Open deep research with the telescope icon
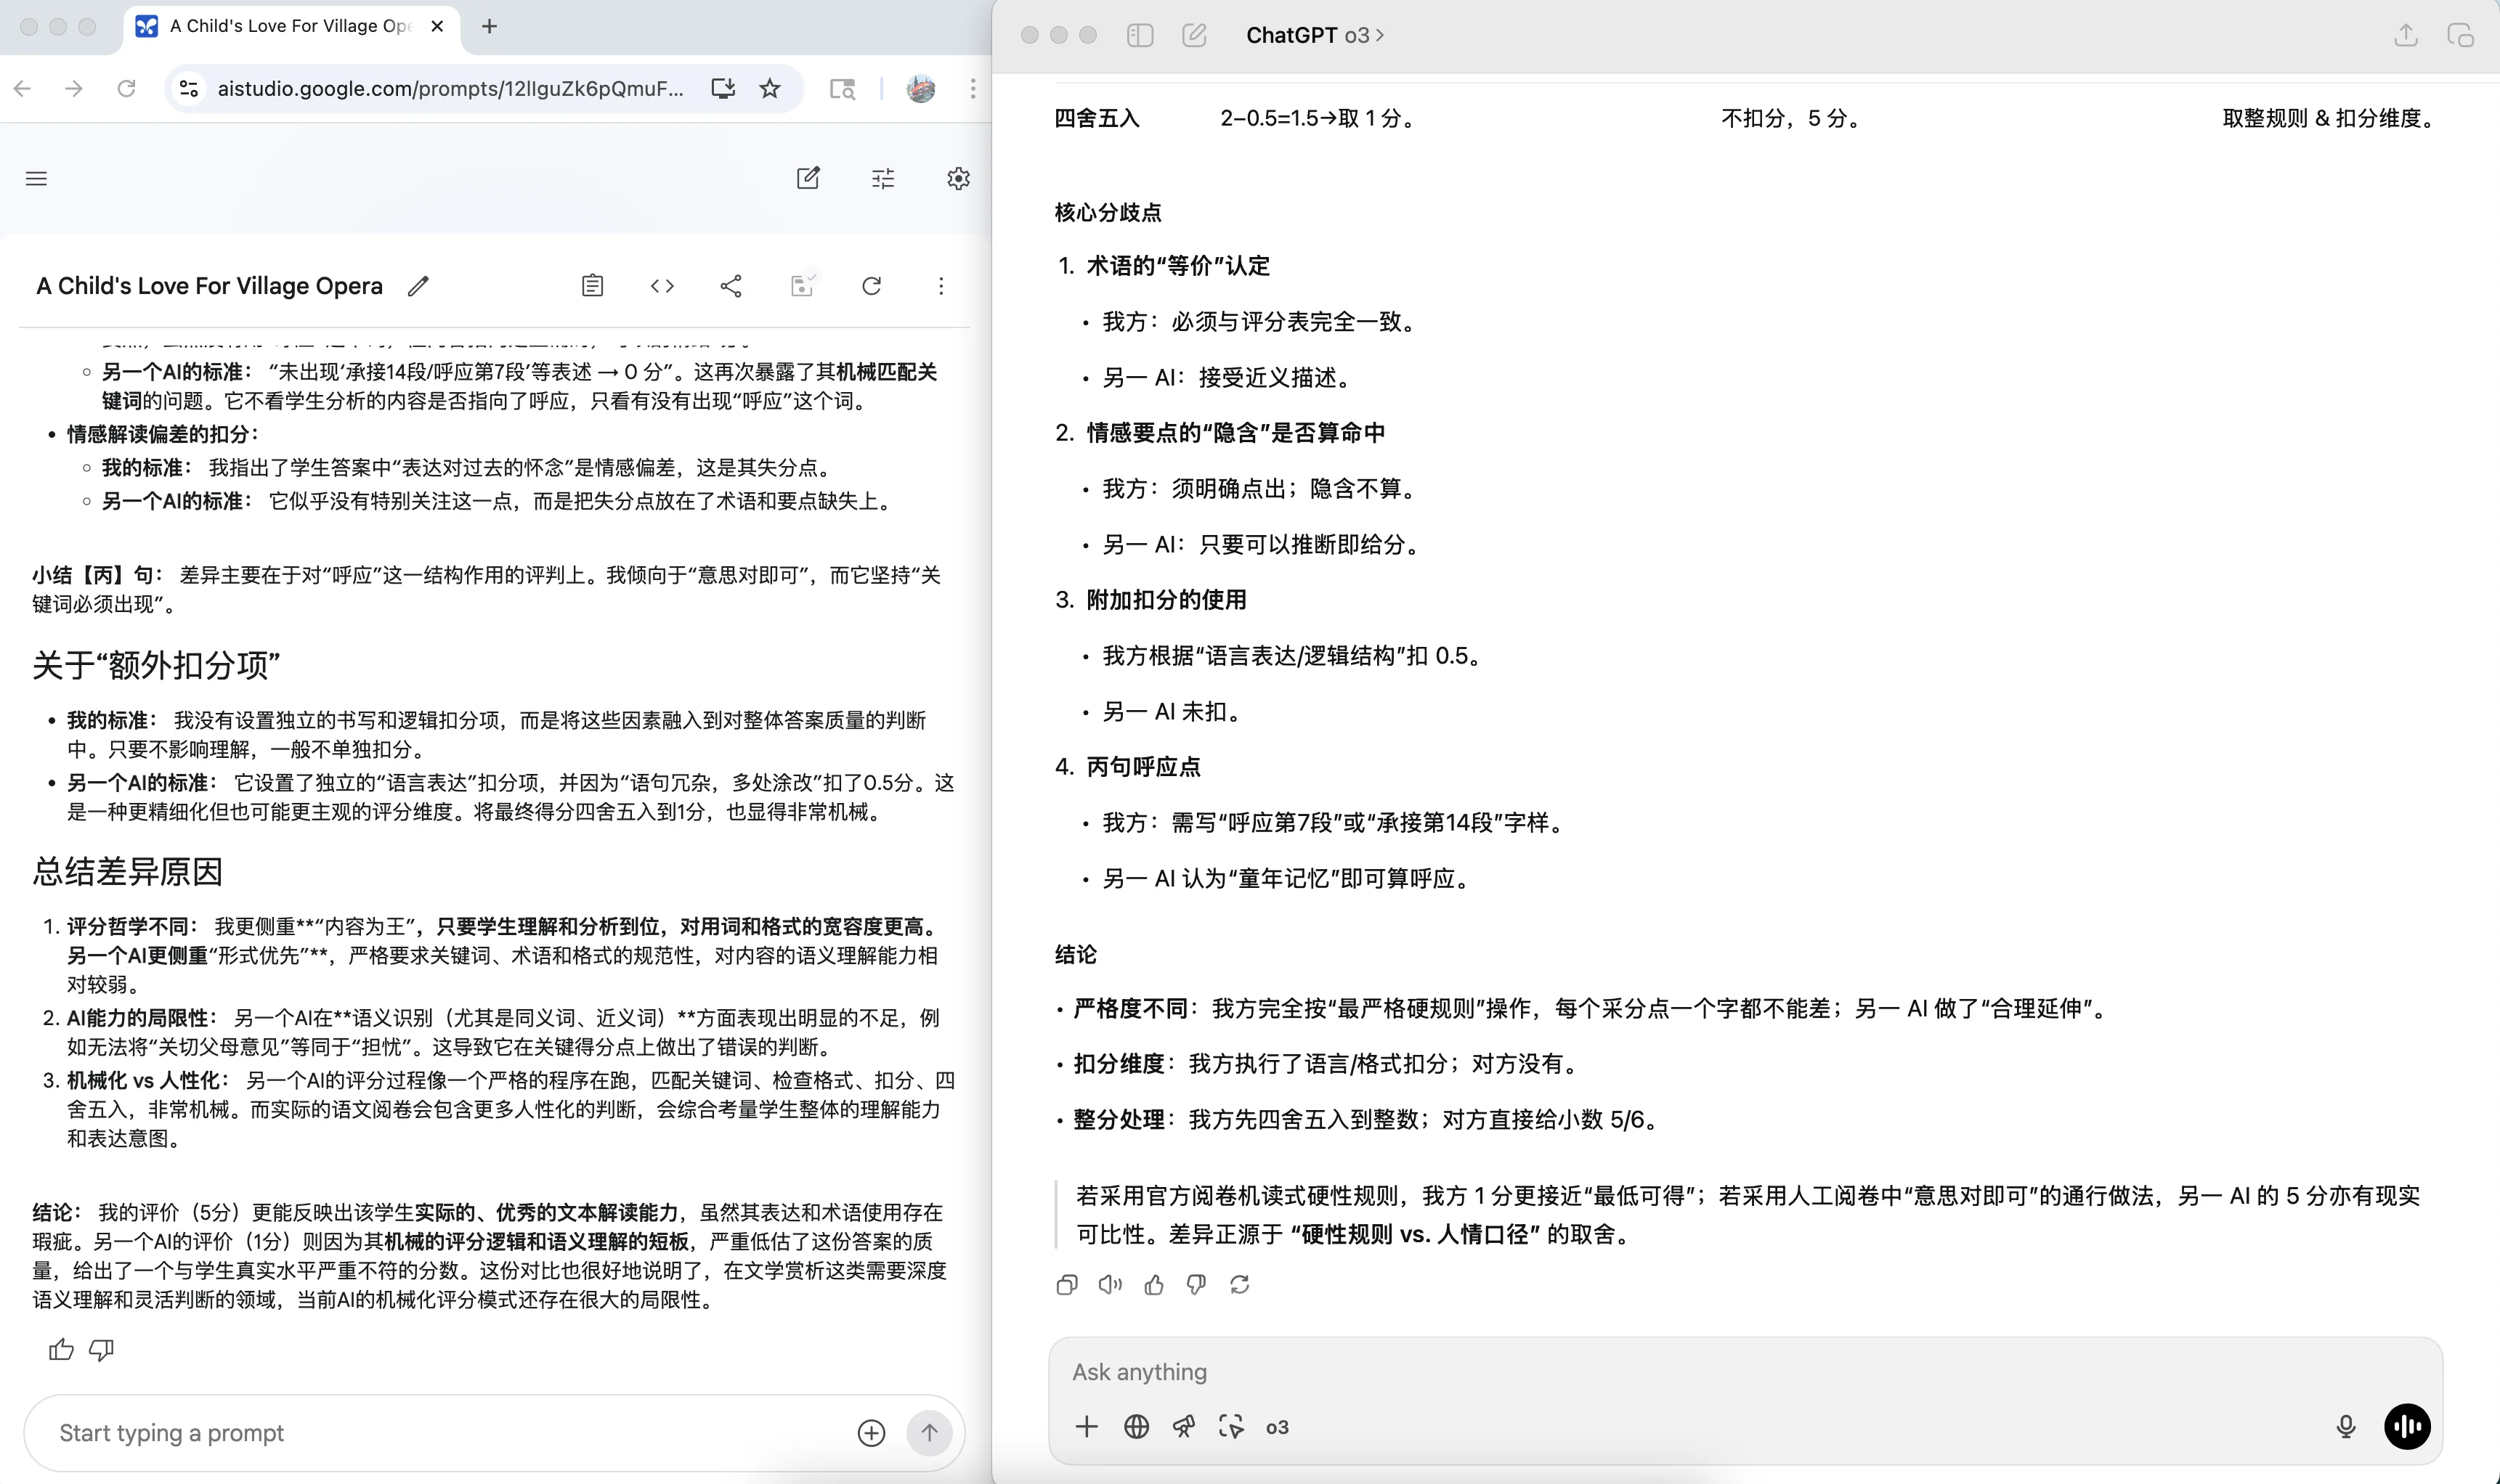Image resolution: width=2500 pixels, height=1484 pixels. pyautogui.click(x=1183, y=1427)
